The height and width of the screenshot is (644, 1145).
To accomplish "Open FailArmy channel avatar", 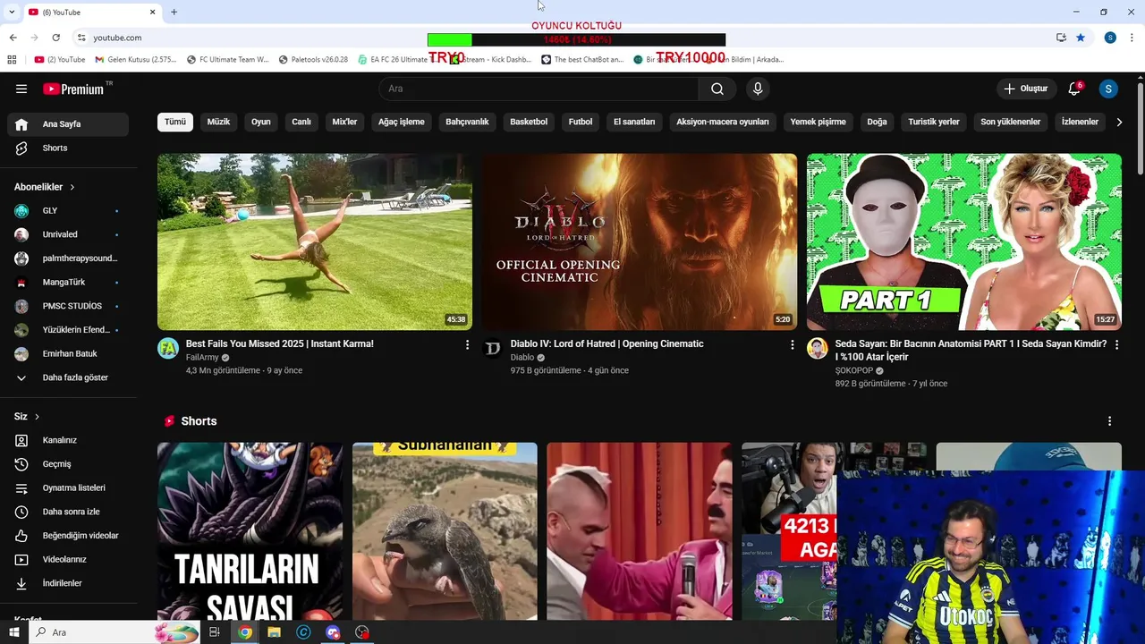I will click(168, 348).
